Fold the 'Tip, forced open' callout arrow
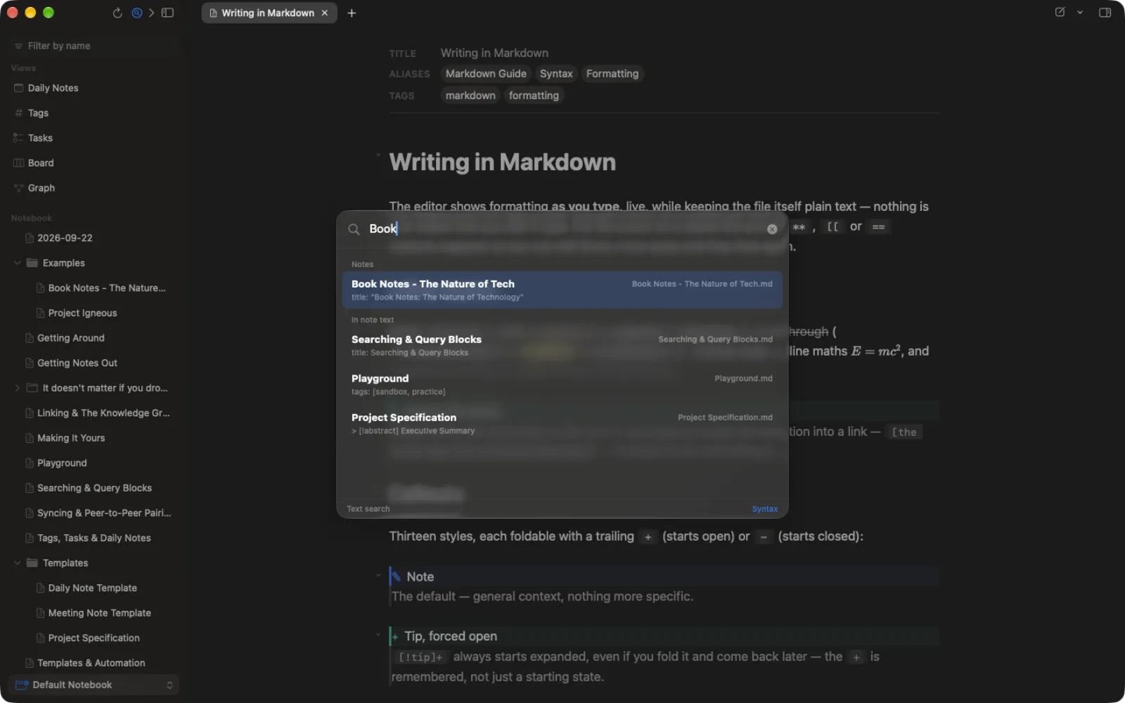1125x703 pixels. [378, 635]
